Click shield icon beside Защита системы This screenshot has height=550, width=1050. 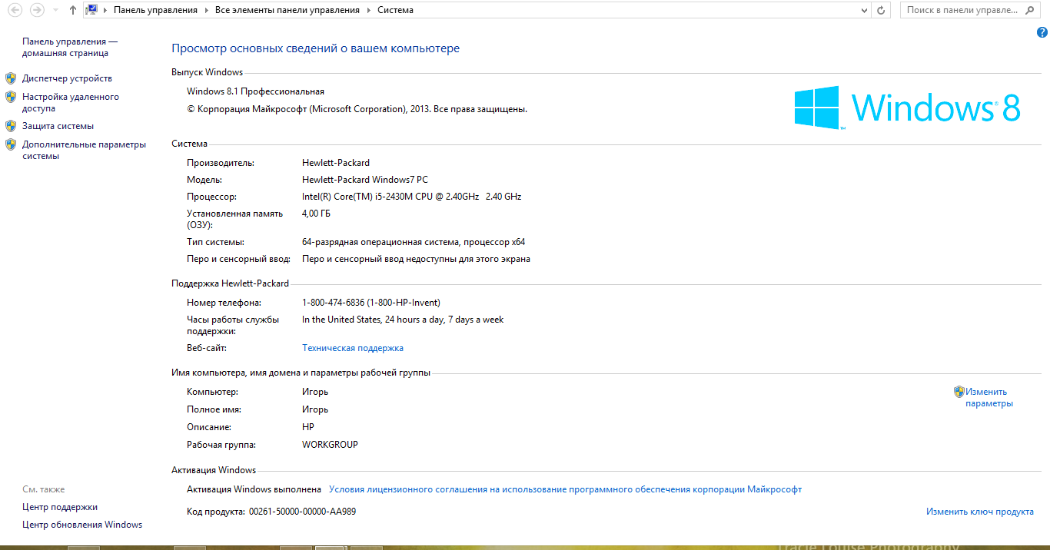(x=11, y=126)
